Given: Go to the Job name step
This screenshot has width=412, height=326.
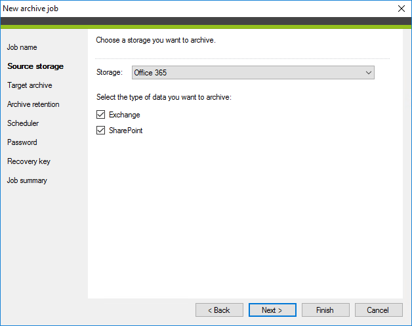Looking at the screenshot, I should click(x=22, y=47).
